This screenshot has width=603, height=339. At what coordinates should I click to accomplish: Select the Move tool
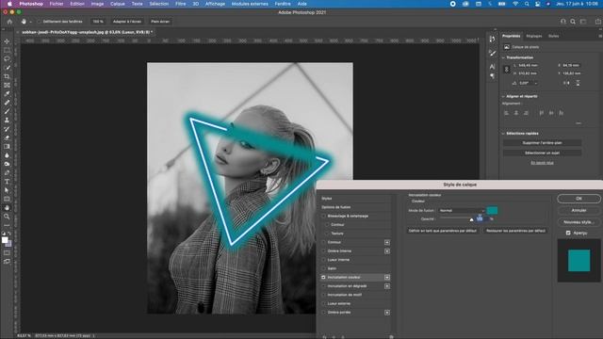tap(7, 41)
